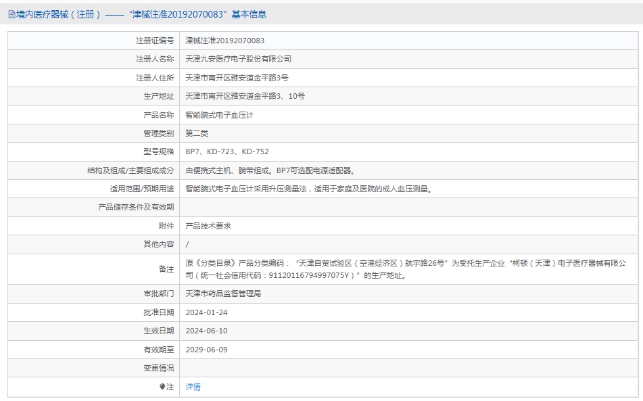Select product name 智能腕式电子血压计
This screenshot has width=643, height=401.
coord(219,115)
